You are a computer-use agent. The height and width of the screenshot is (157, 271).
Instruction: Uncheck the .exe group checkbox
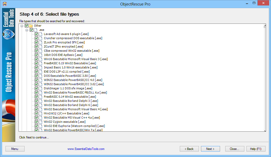click(31, 30)
